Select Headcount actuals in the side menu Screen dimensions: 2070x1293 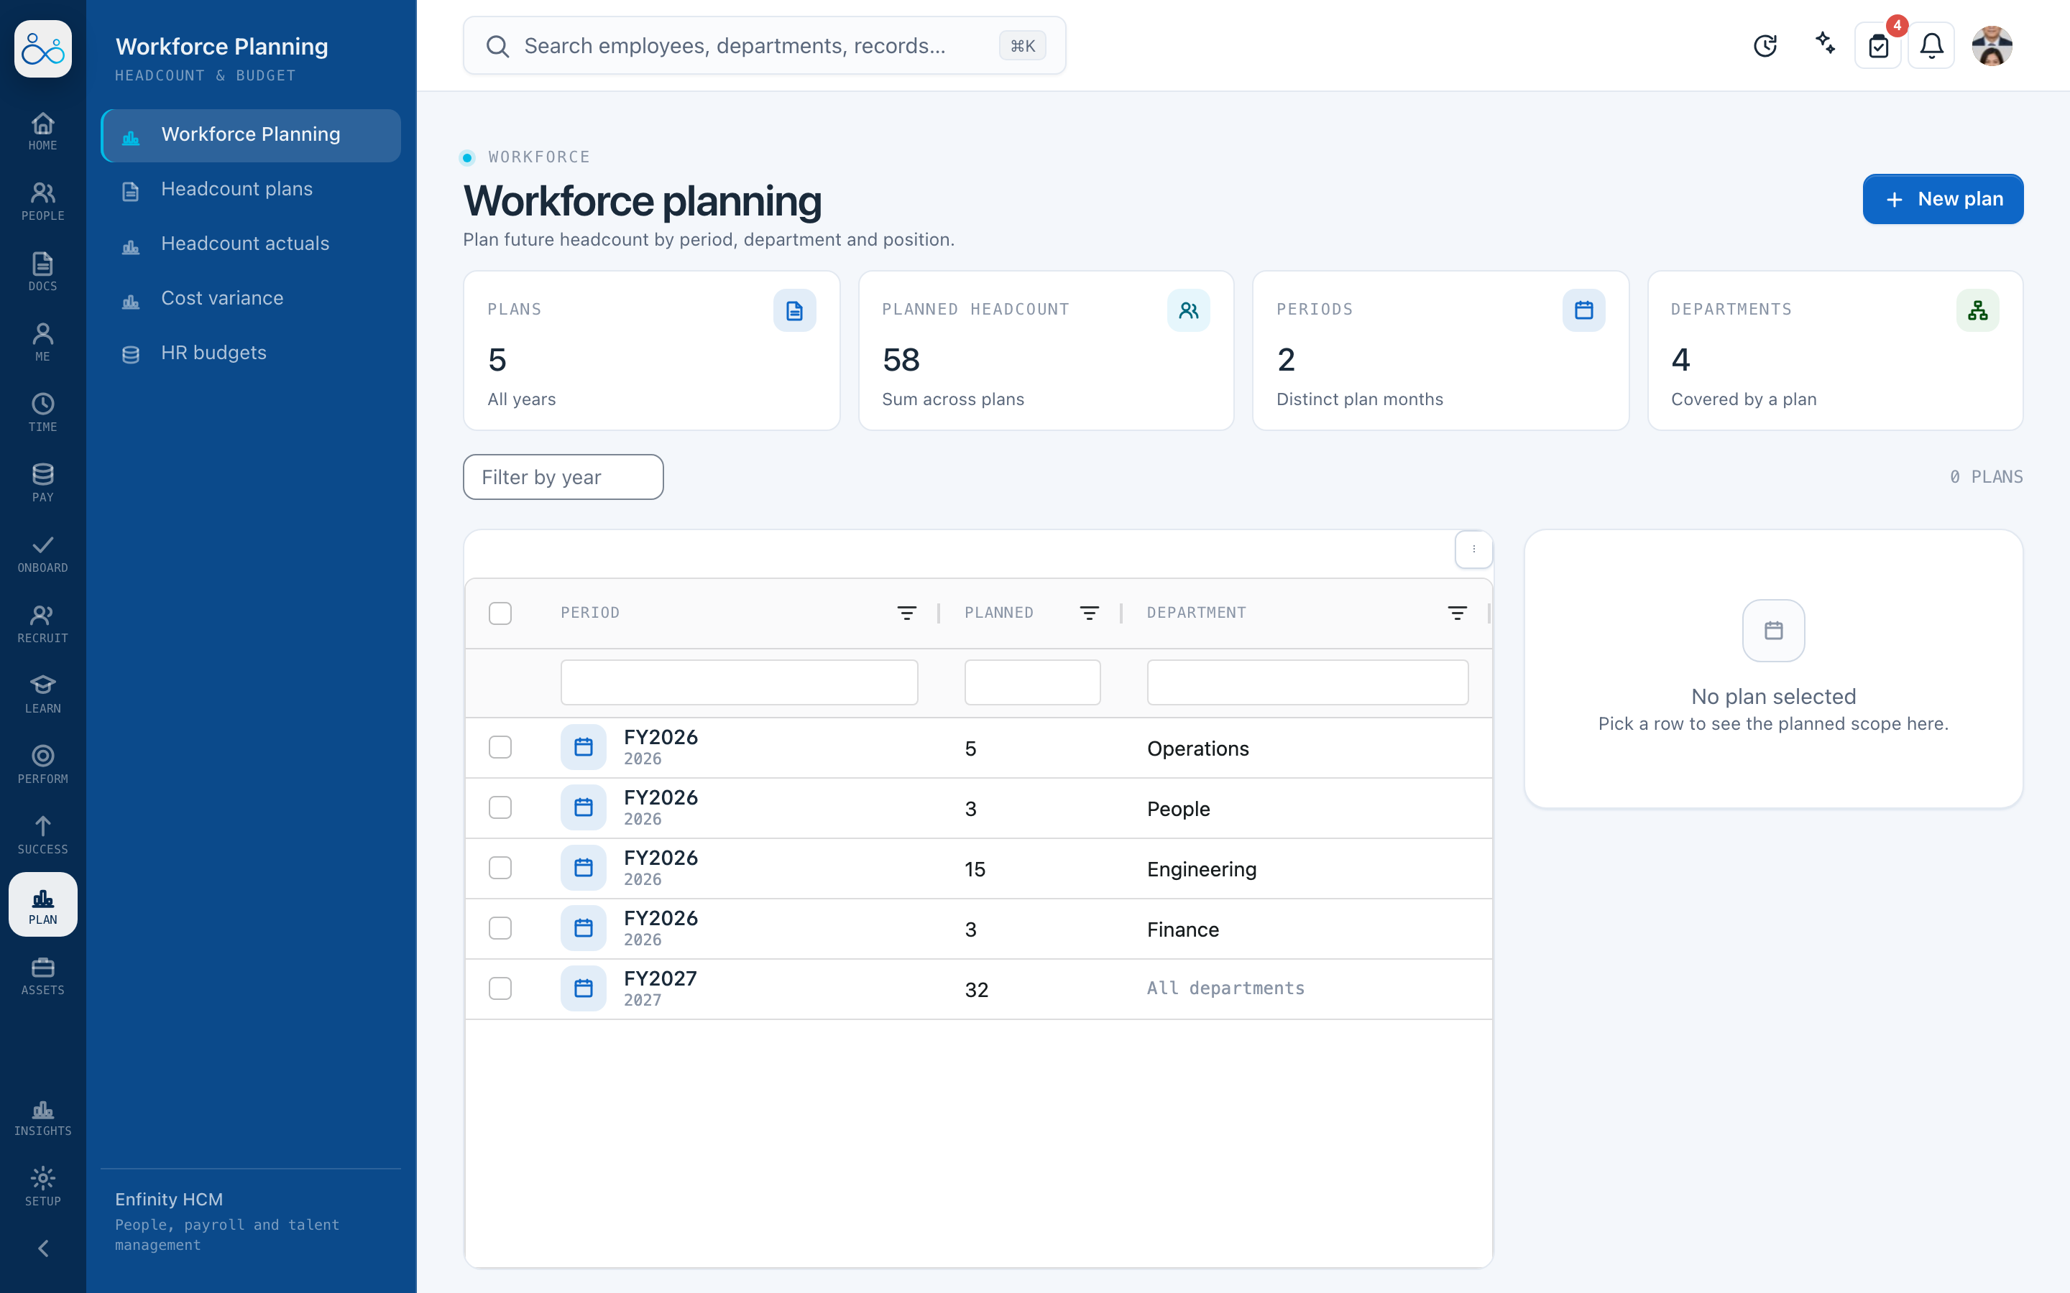tap(251, 244)
